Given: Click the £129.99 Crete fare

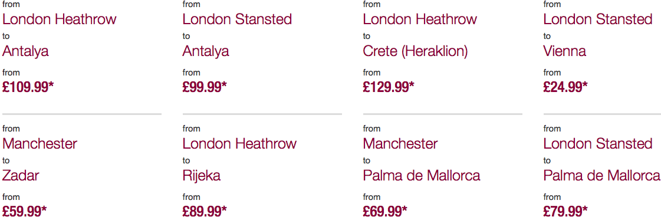Looking at the screenshot, I should pyautogui.click(x=389, y=87).
